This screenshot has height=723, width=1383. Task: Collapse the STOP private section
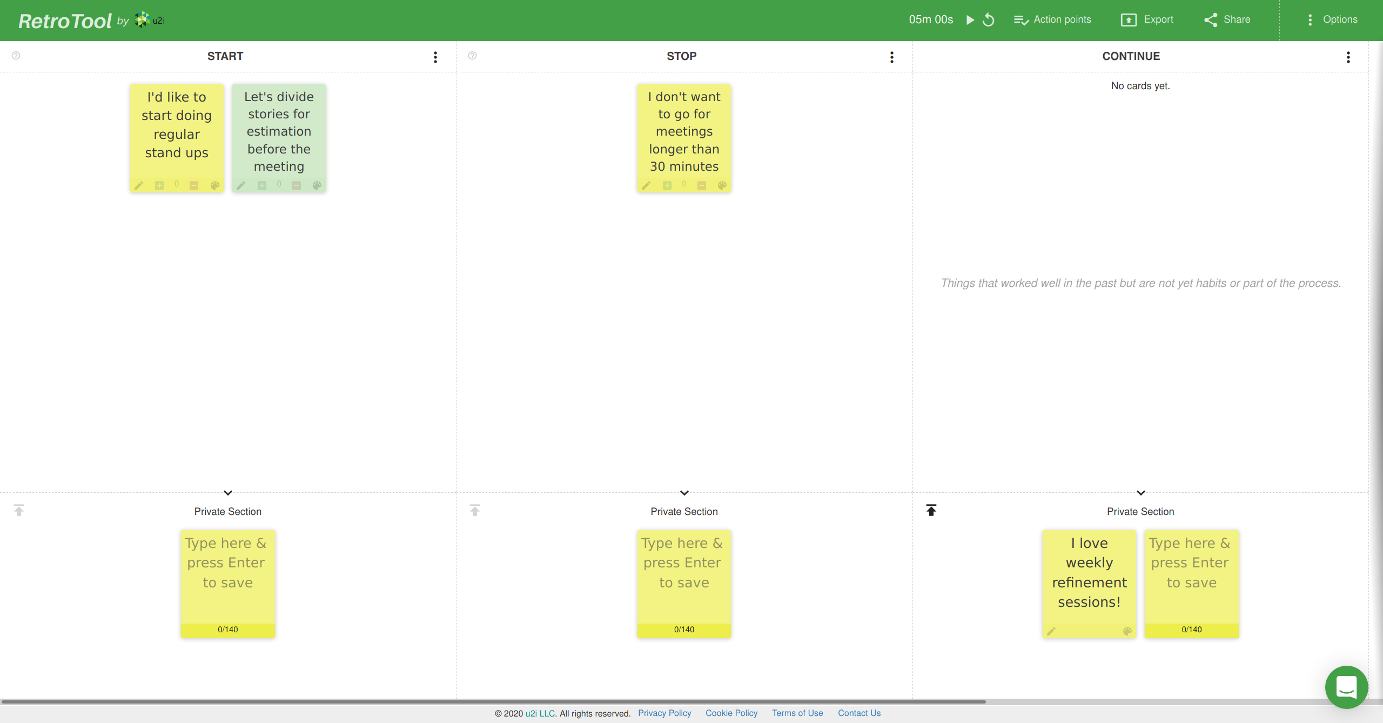(684, 493)
